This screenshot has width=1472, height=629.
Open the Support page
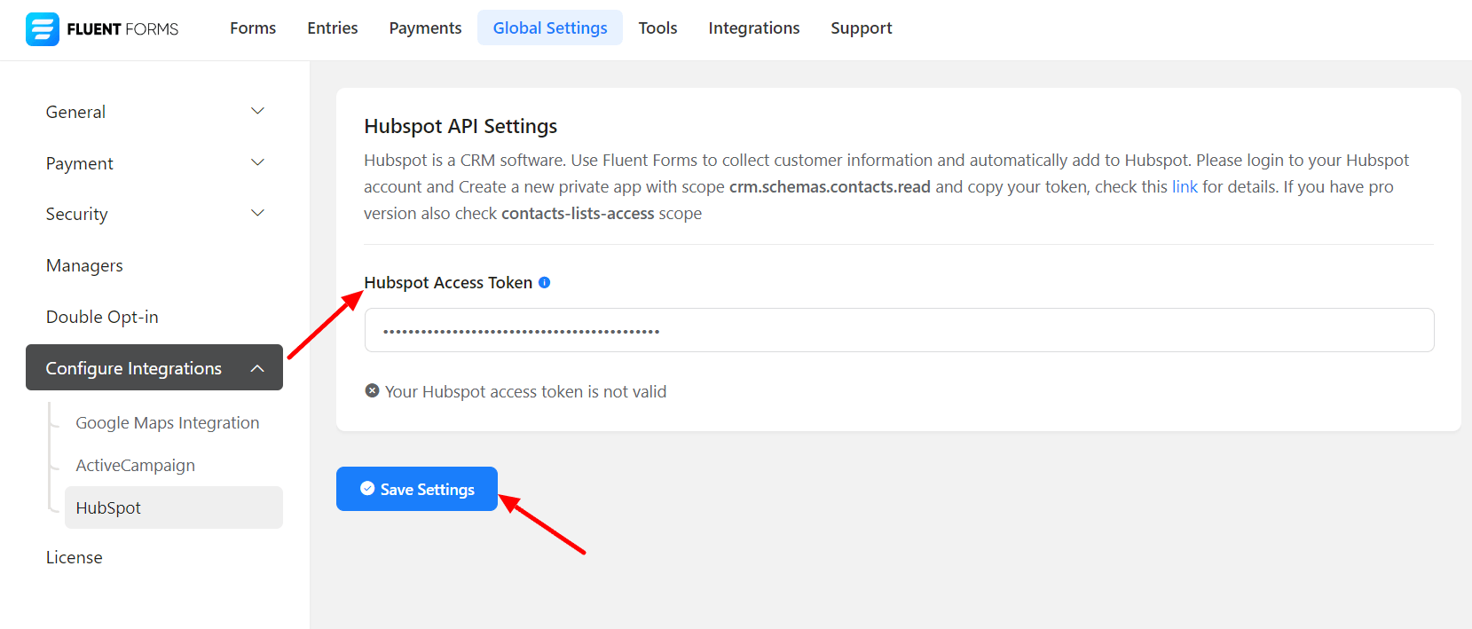861,28
